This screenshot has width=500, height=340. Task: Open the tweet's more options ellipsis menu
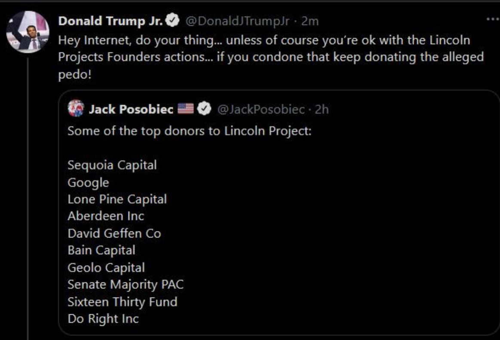490,20
